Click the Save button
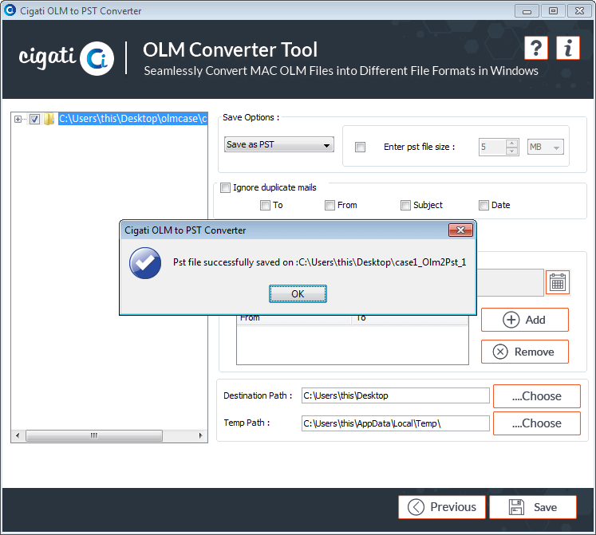This screenshot has height=535, width=596. point(533,507)
